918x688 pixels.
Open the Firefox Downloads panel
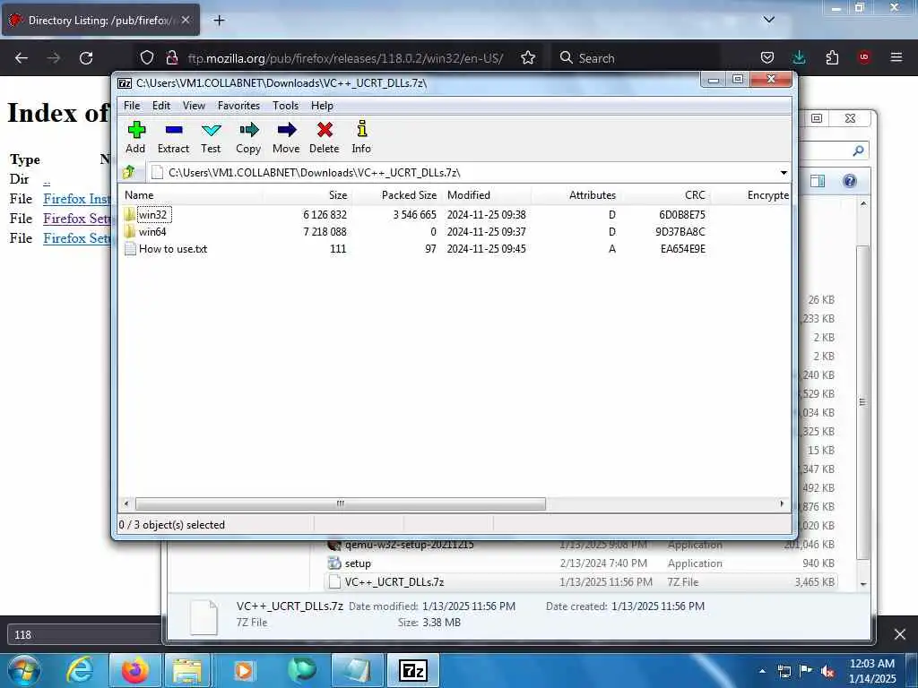pyautogui.click(x=799, y=57)
